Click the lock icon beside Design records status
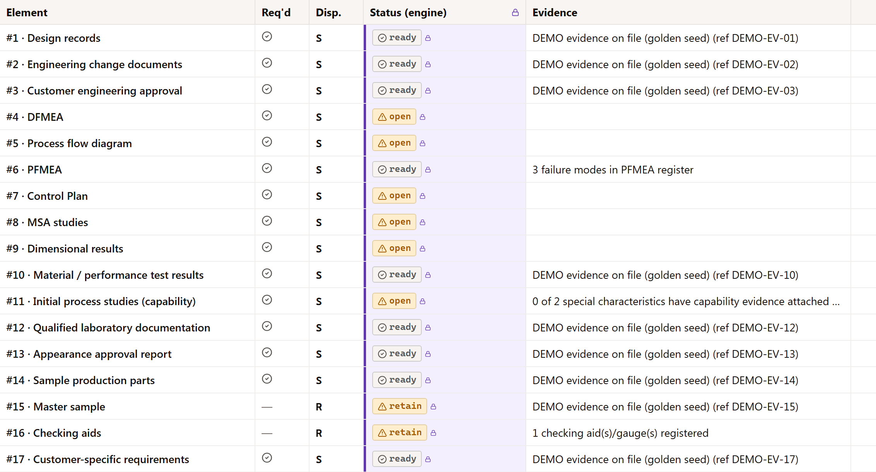 (428, 38)
